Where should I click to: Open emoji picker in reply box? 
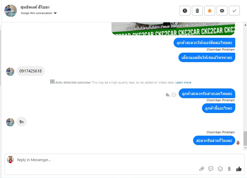pyautogui.click(x=220, y=169)
